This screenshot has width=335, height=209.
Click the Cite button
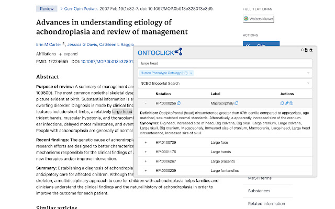(261, 44)
